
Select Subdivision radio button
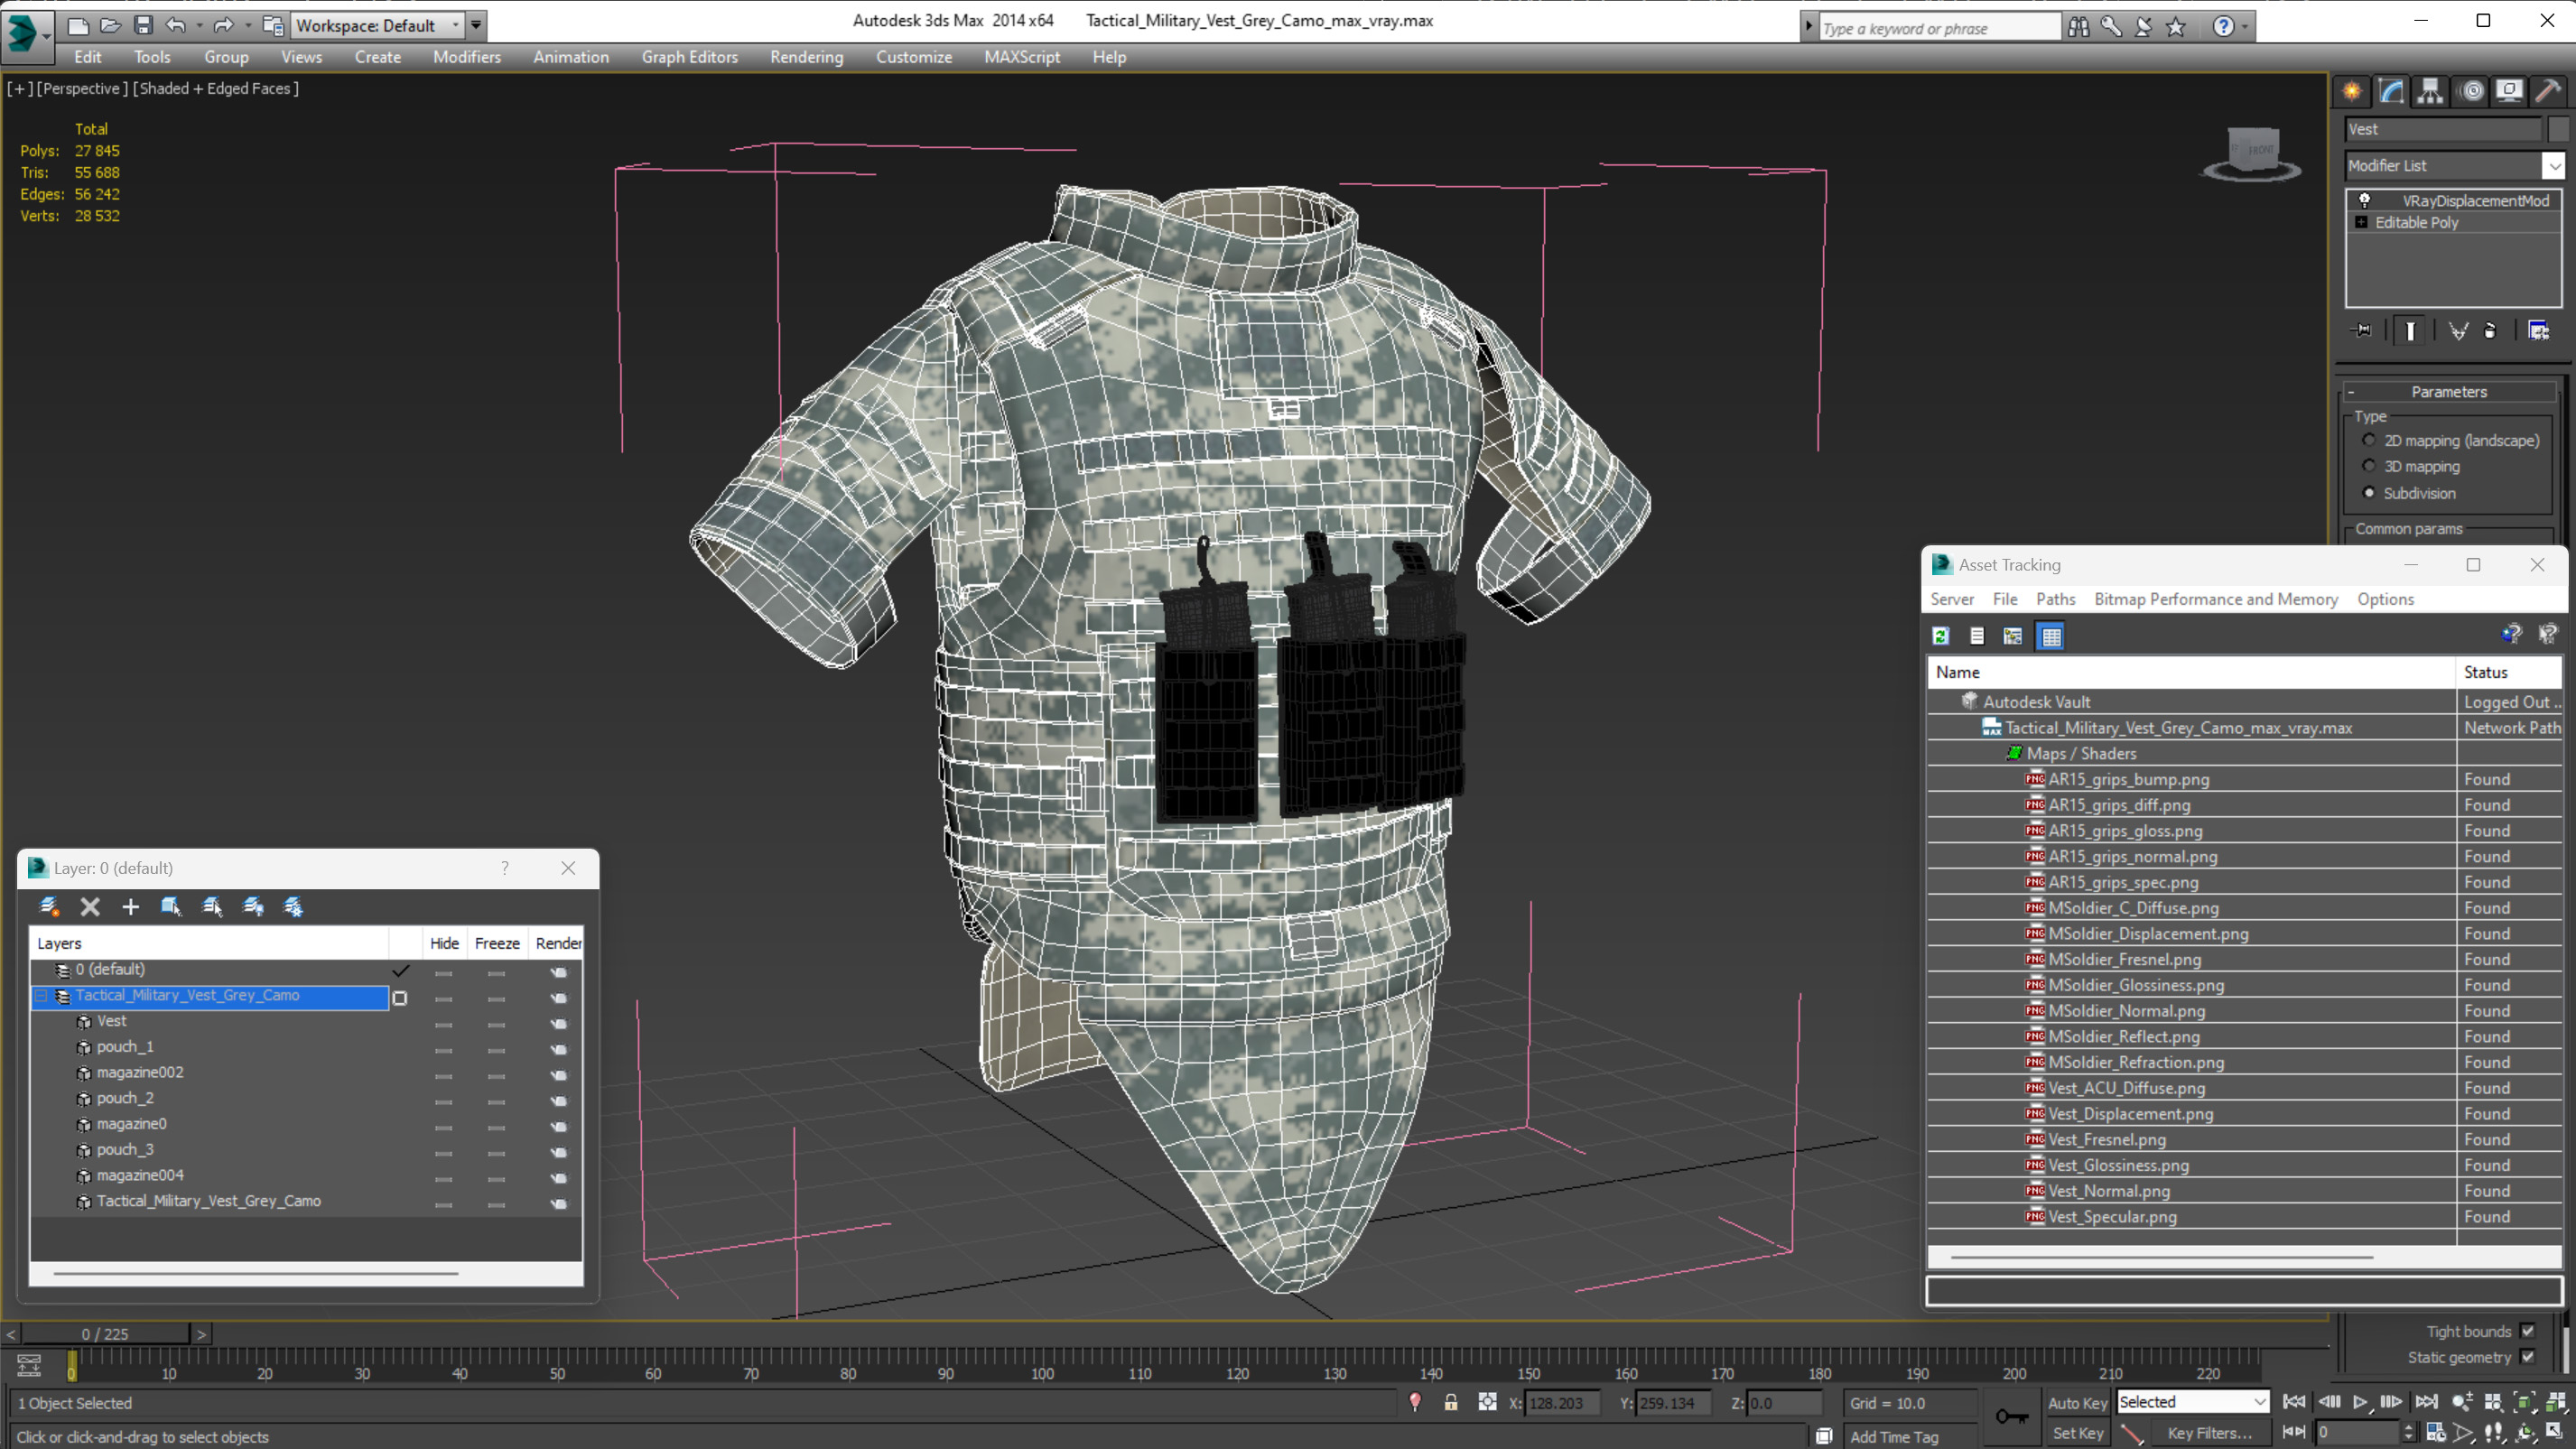(x=2369, y=492)
